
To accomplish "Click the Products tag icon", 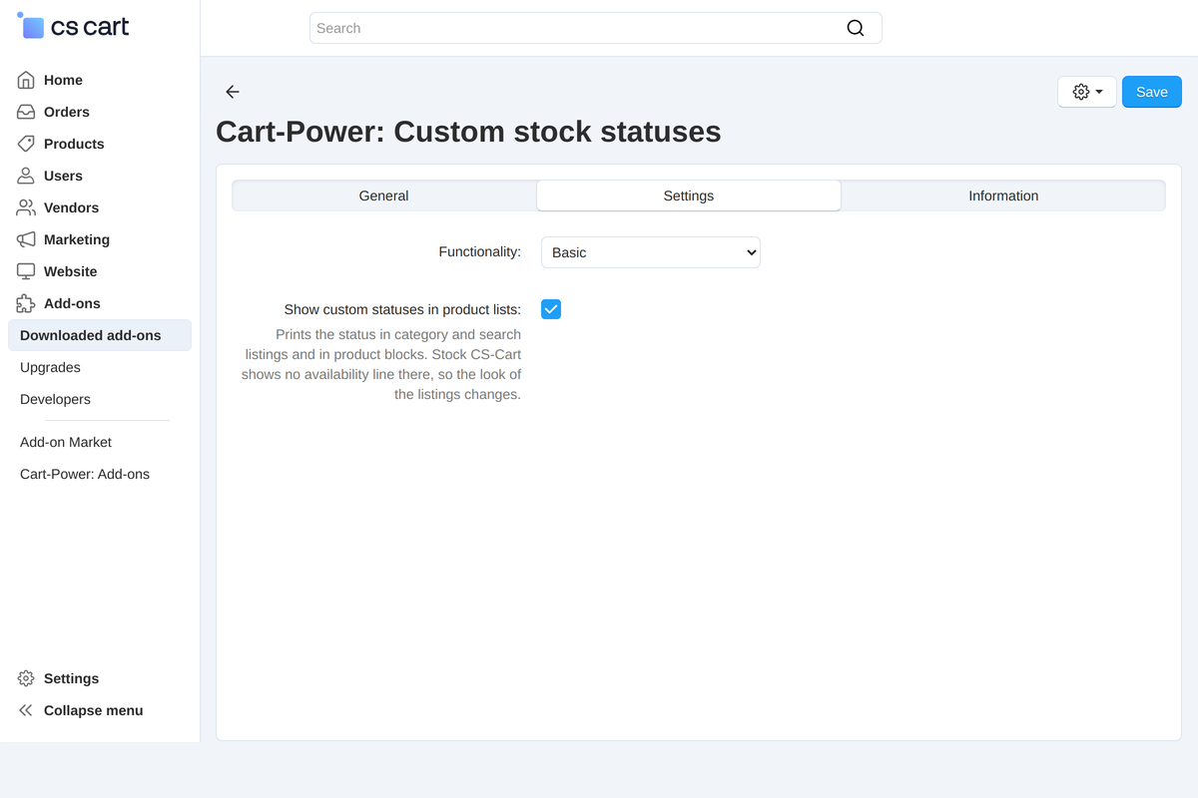I will (26, 144).
